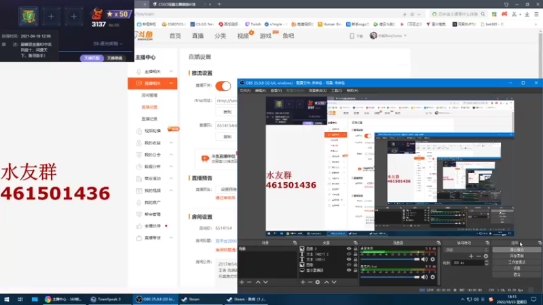Open browser downloads icon
The width and height of the screenshot is (543, 305).
click(x=527, y=14)
